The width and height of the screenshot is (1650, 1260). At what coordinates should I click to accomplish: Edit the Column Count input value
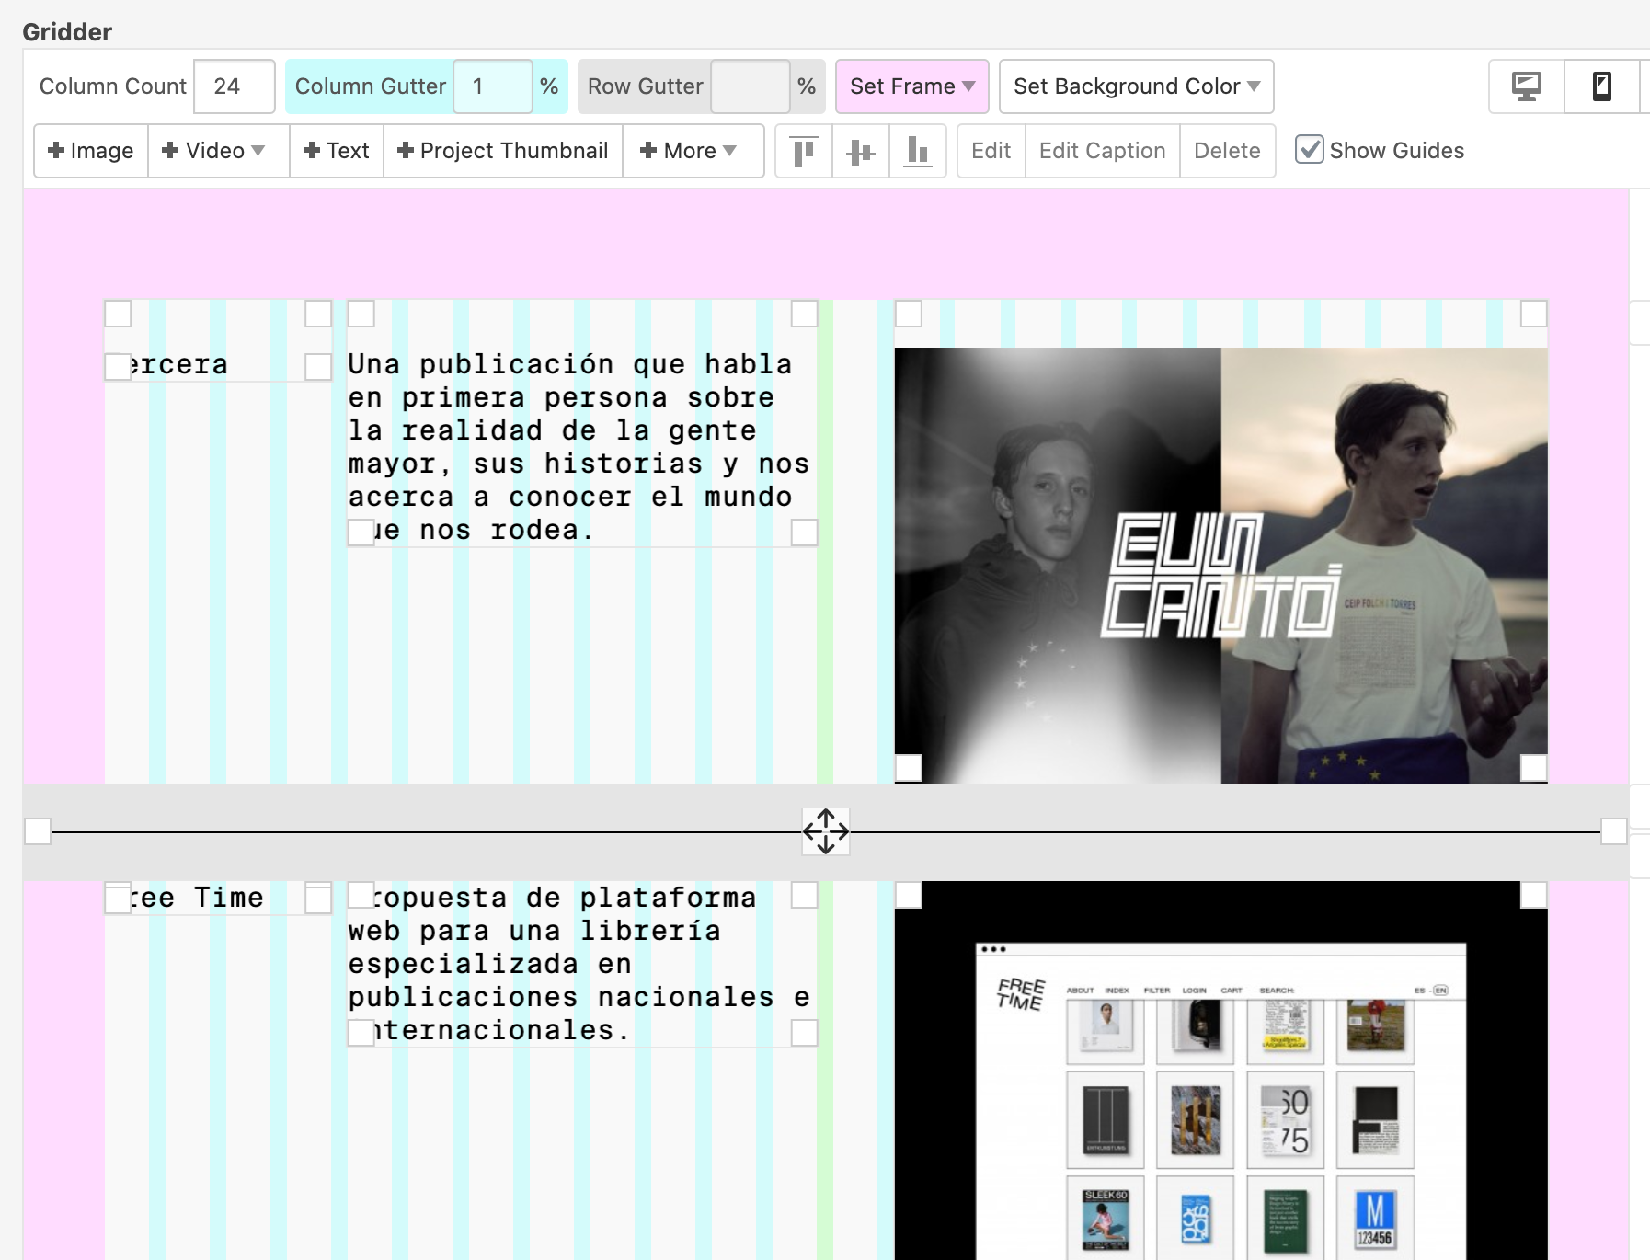coord(234,86)
